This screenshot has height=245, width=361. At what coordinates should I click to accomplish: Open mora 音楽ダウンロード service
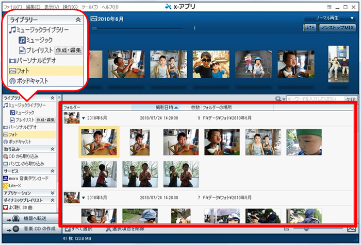pos(28,178)
